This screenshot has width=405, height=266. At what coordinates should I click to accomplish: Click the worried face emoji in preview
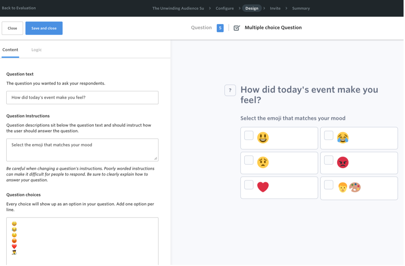263,163
